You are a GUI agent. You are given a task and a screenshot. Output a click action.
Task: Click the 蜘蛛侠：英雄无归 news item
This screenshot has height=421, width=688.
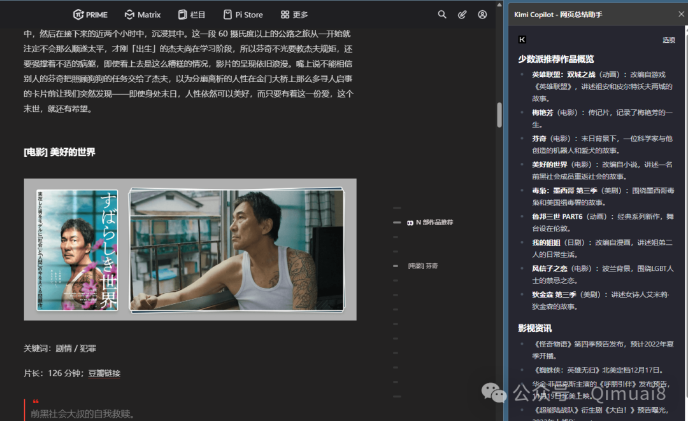click(x=598, y=370)
